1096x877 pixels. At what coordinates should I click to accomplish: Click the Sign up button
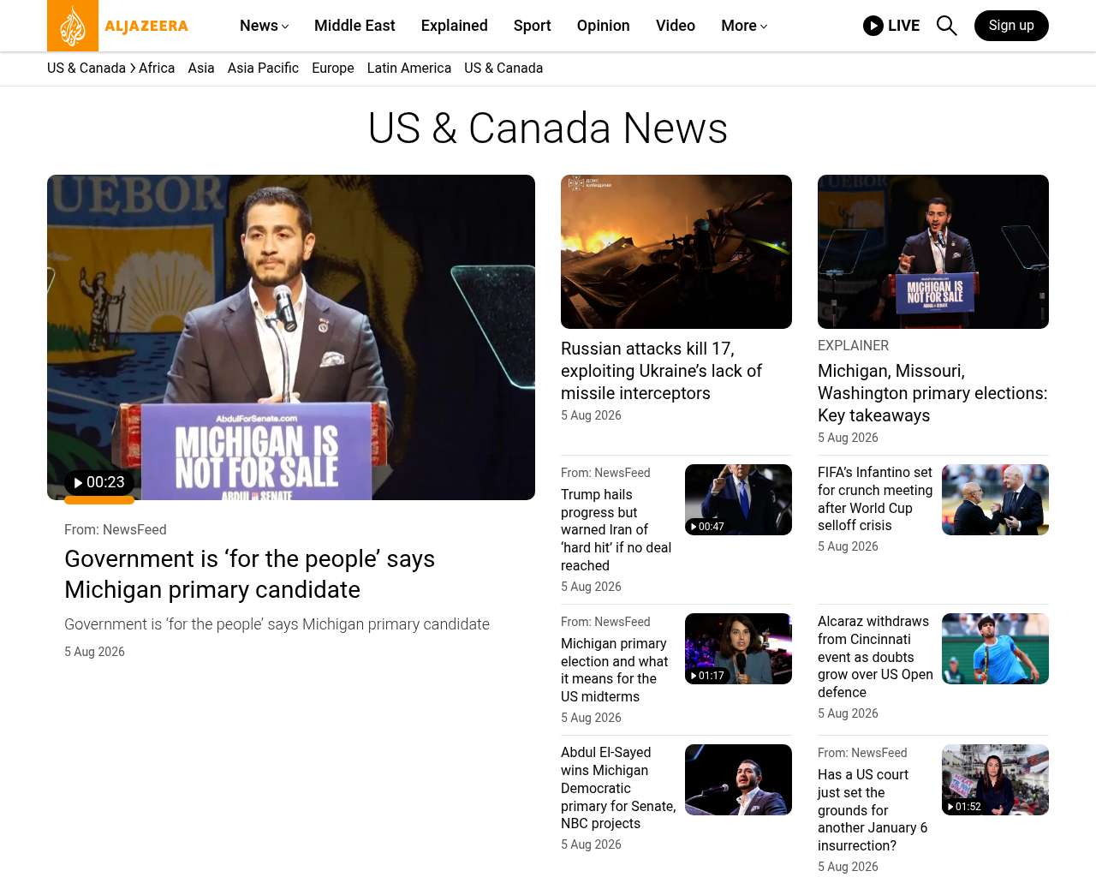tap(1011, 26)
